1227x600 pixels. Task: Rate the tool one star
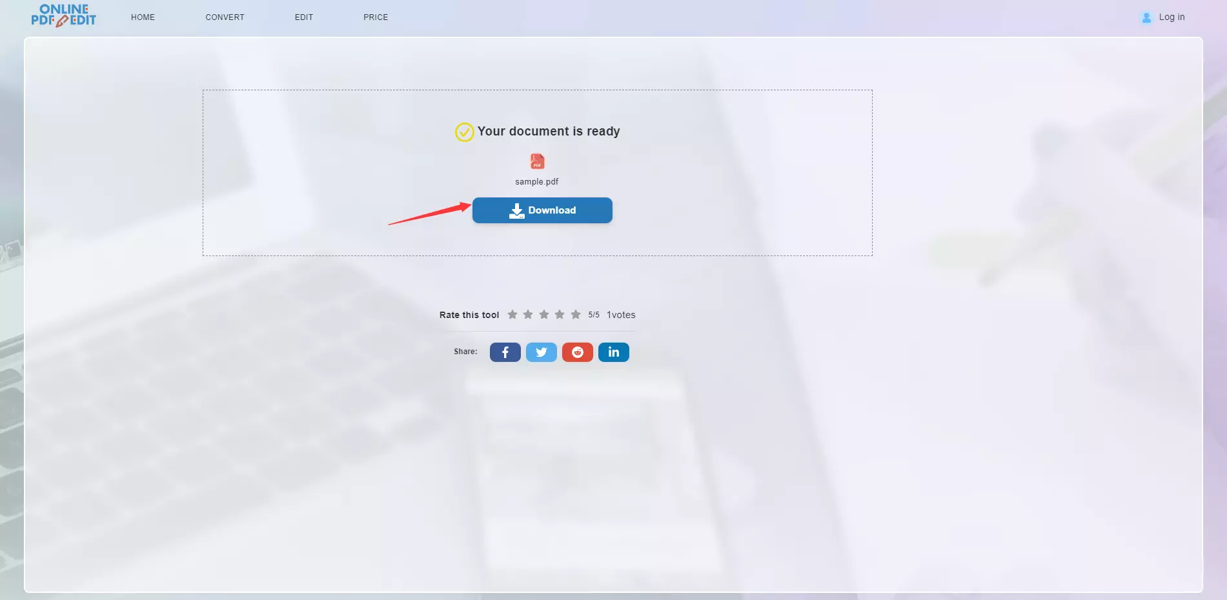pyautogui.click(x=512, y=315)
